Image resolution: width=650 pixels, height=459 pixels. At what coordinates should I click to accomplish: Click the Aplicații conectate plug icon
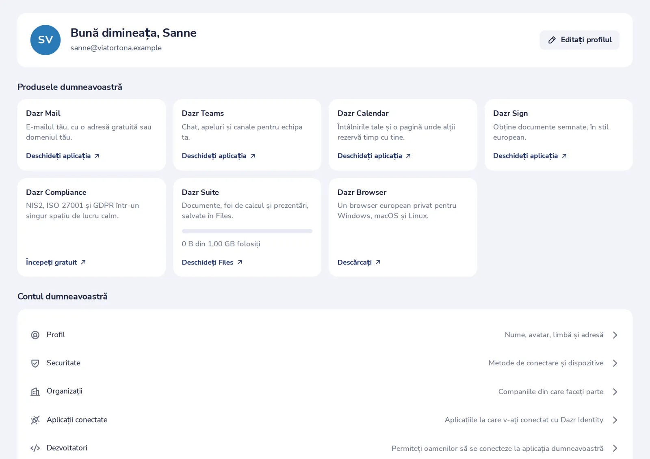pyautogui.click(x=35, y=420)
